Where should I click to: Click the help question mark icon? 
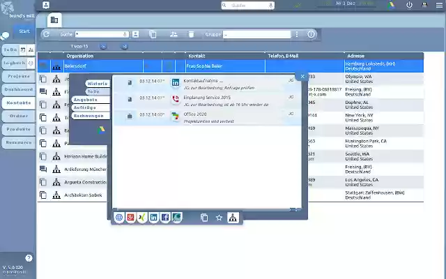[29, 258]
